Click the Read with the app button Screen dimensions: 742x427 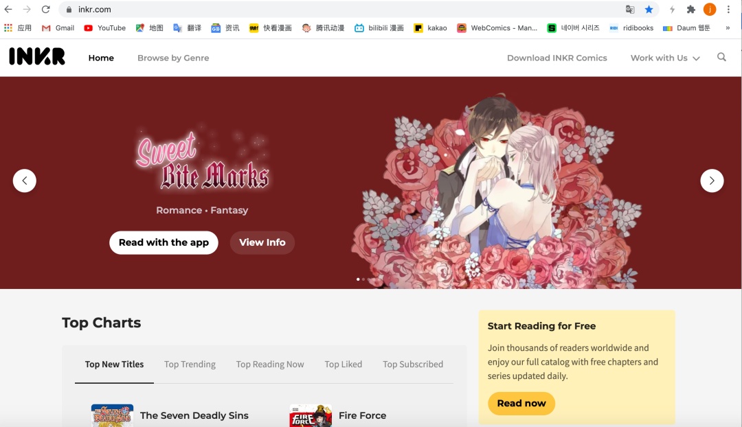[x=164, y=242]
